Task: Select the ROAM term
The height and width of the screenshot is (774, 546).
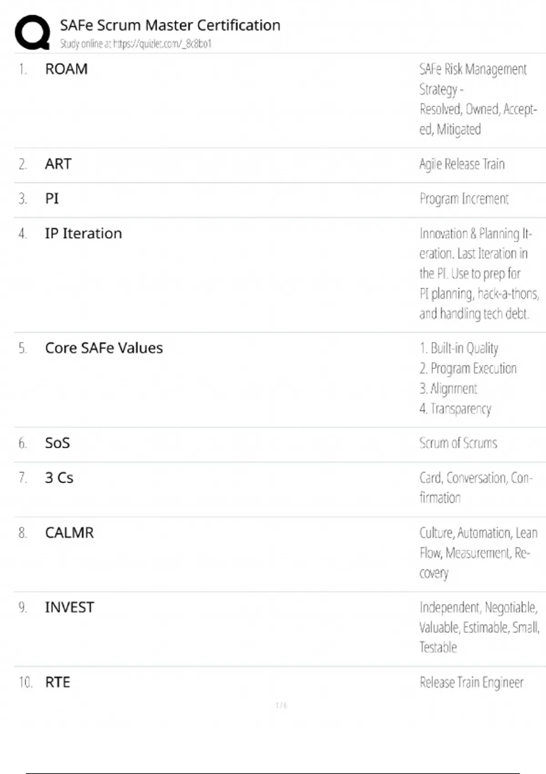Action: [66, 69]
